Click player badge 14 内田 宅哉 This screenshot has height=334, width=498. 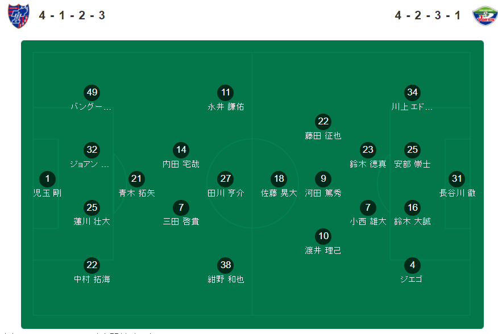[x=181, y=150]
